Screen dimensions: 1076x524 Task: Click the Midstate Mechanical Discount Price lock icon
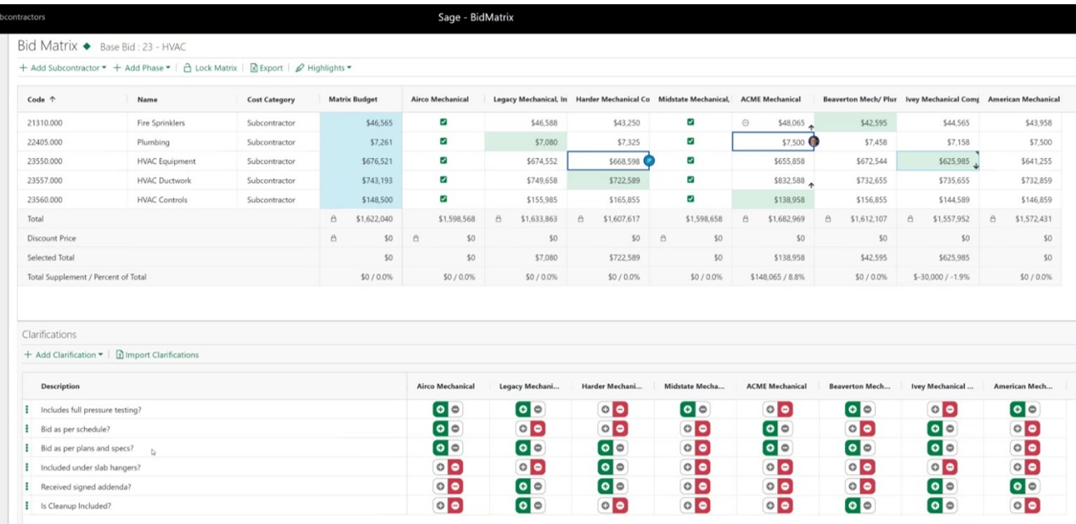662,239
